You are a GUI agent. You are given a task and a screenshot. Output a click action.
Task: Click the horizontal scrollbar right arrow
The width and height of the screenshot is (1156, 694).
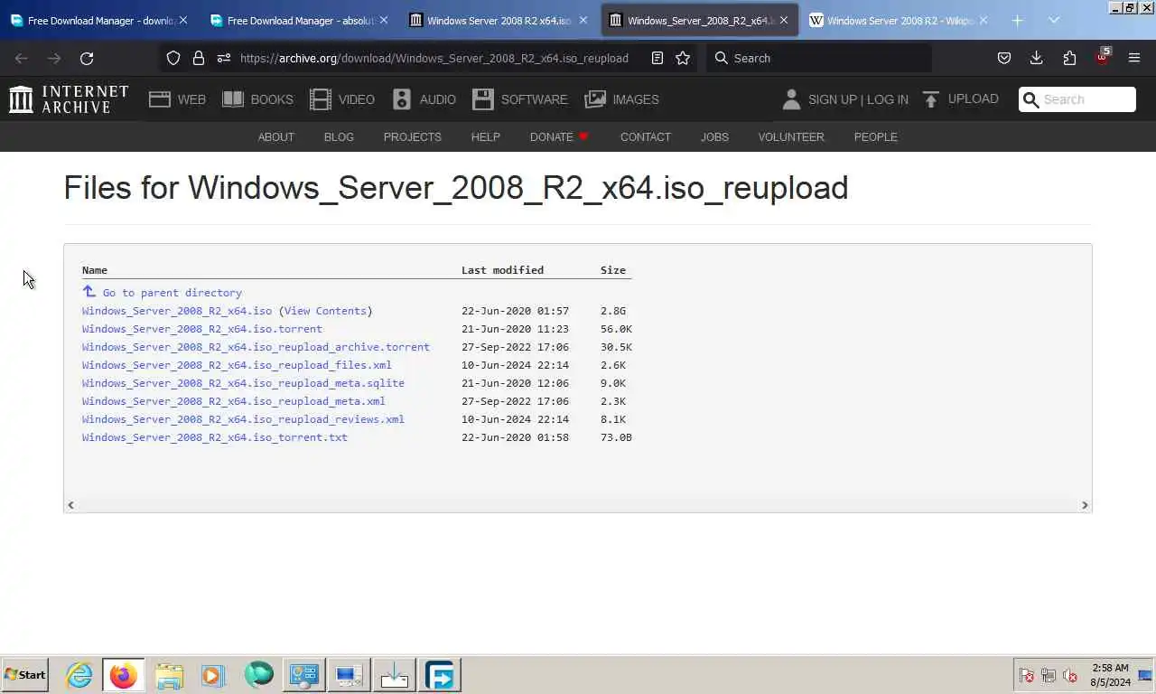pos(1085,505)
